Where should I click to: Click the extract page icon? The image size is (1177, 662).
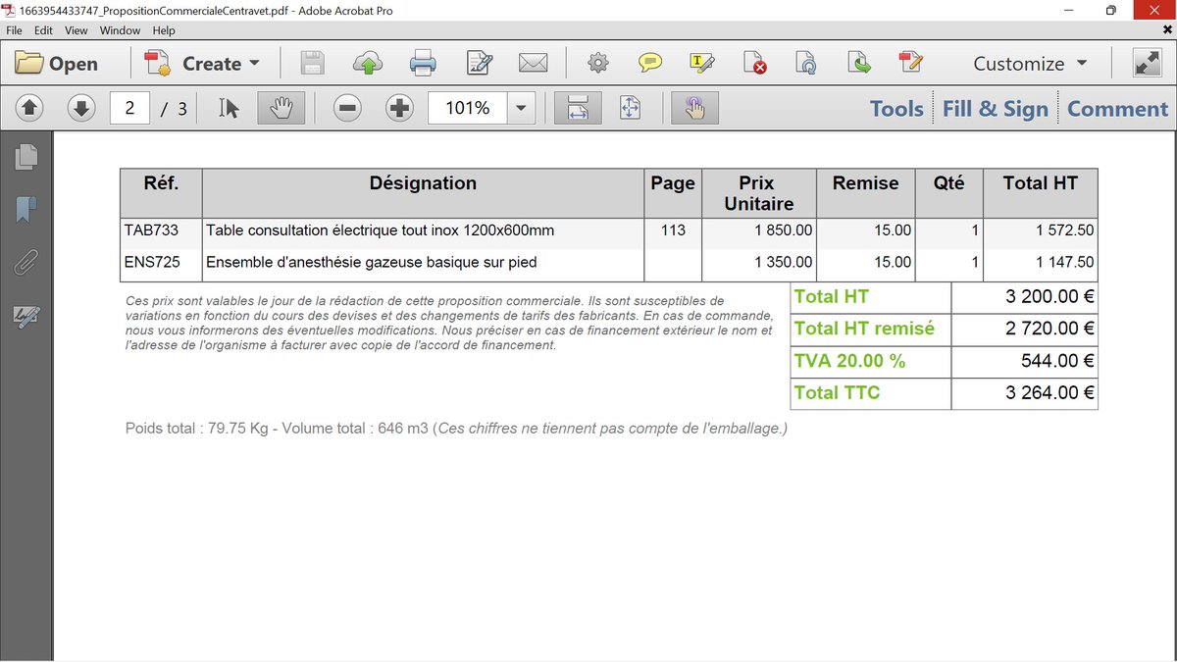pos(859,64)
